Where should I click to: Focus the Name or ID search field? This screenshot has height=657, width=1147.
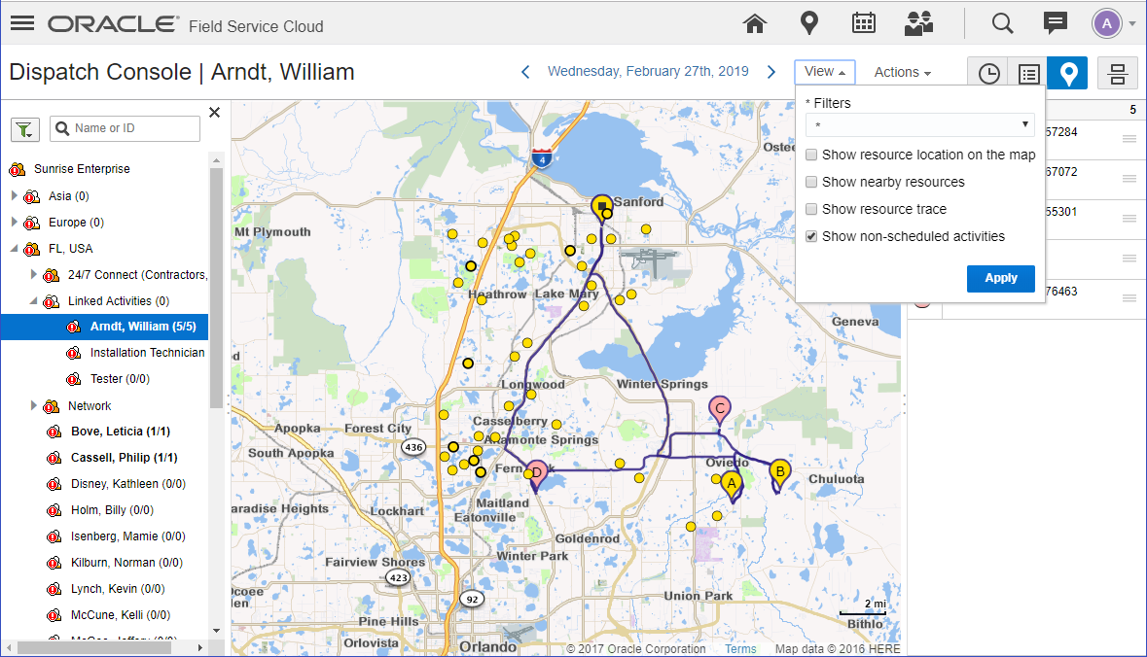click(125, 128)
